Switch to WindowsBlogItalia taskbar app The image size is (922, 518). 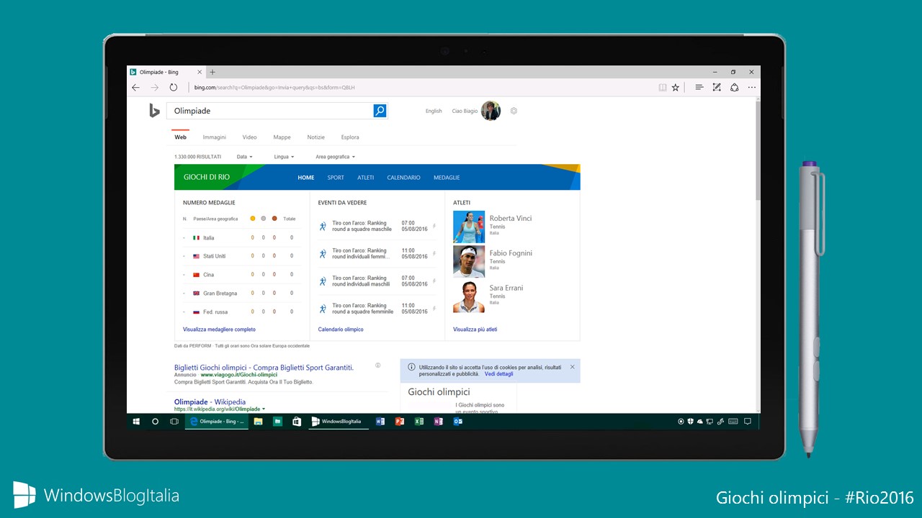tap(338, 422)
